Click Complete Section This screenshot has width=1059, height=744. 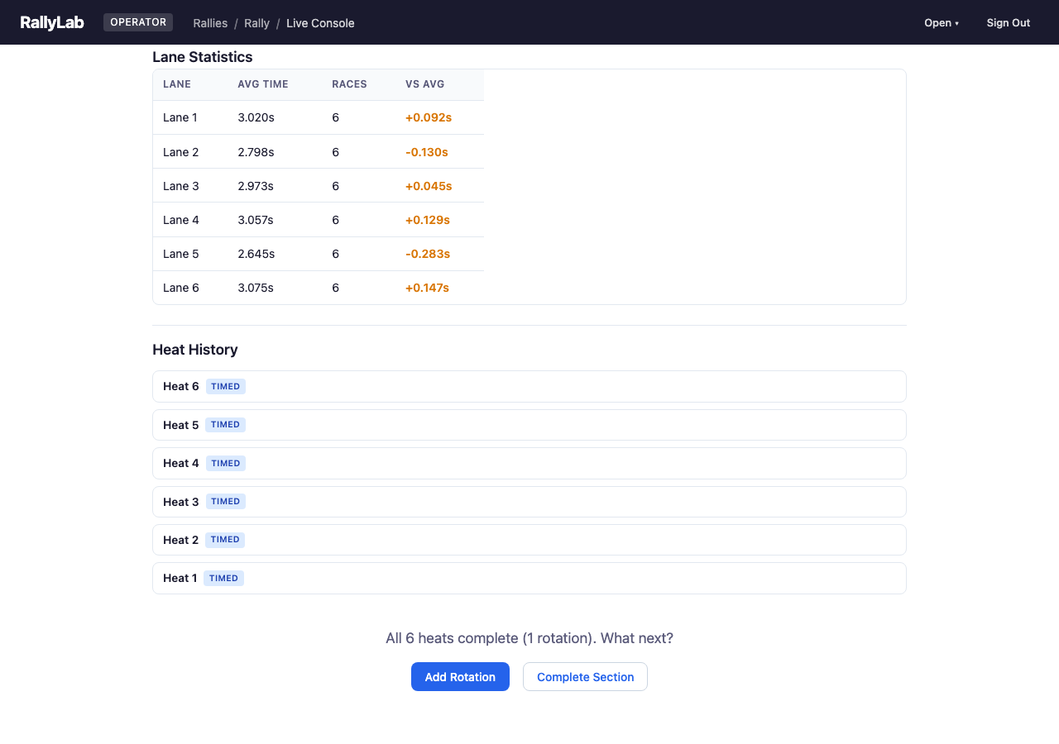[x=585, y=676]
